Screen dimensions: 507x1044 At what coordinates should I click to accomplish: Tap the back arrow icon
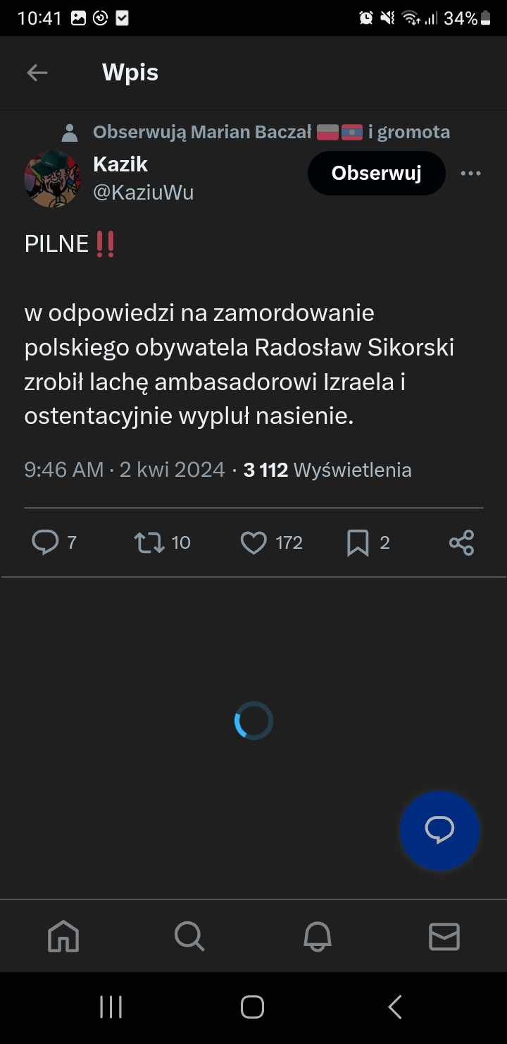point(37,73)
